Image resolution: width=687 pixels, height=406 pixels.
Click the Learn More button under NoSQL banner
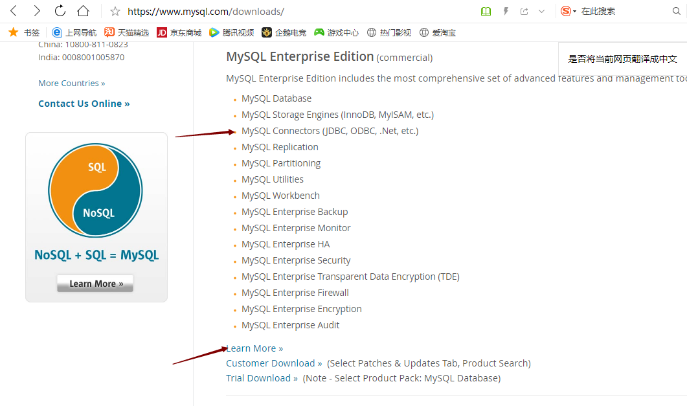95,284
